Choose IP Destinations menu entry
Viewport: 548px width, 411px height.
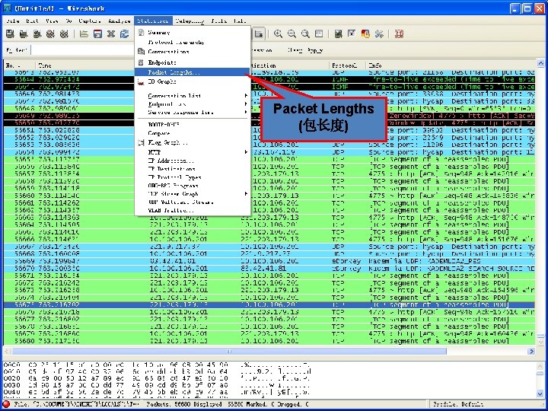(193, 169)
